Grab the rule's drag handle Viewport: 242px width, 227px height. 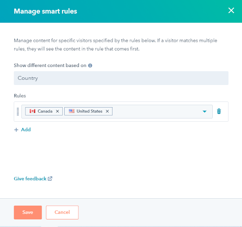coord(18,111)
